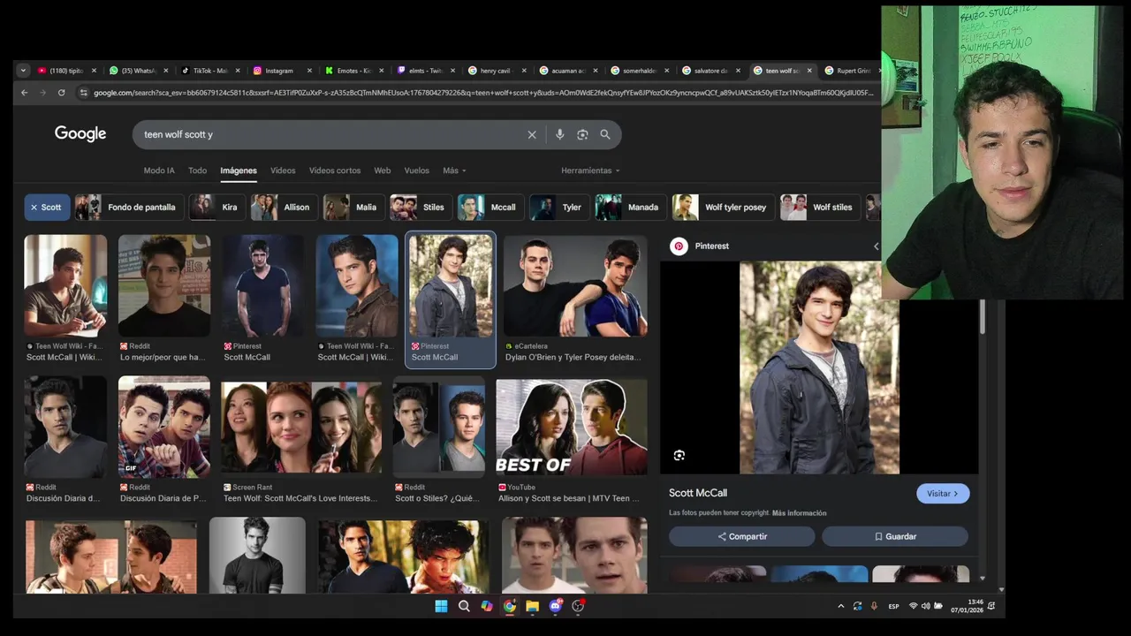Click the Pinterest logo in preview panel
This screenshot has height=636, width=1131.
[679, 246]
